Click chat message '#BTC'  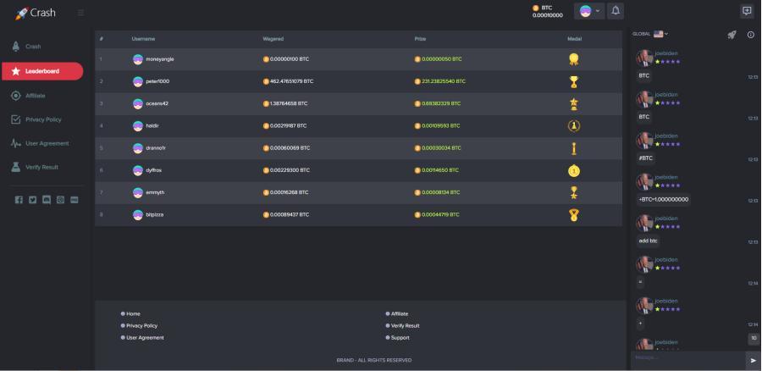tap(646, 158)
